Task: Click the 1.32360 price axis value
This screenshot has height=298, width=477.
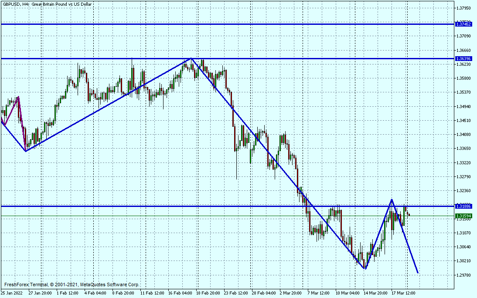Action: click(463, 191)
